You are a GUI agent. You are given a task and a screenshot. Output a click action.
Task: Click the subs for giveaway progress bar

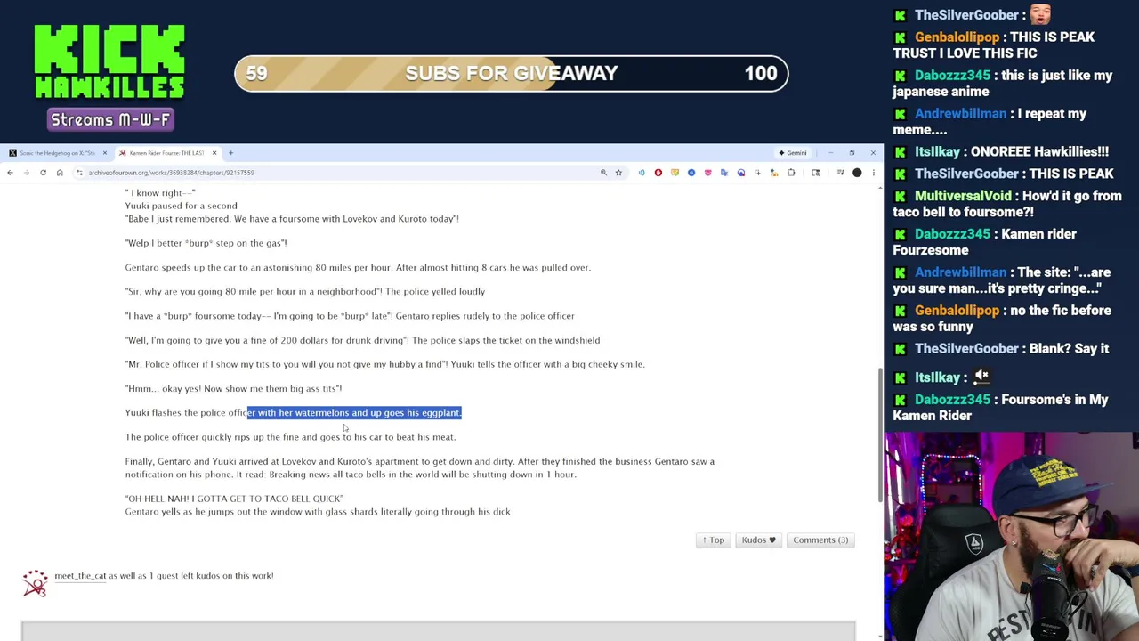point(511,73)
